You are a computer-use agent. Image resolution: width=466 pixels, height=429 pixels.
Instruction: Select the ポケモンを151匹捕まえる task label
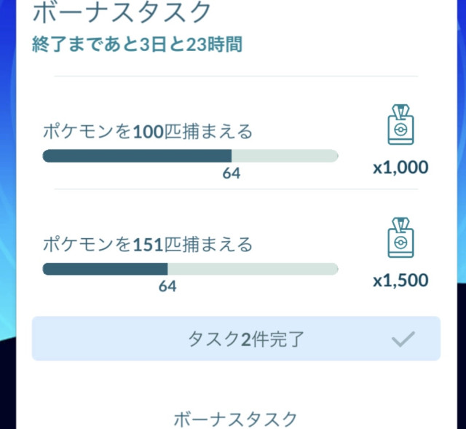[148, 244]
